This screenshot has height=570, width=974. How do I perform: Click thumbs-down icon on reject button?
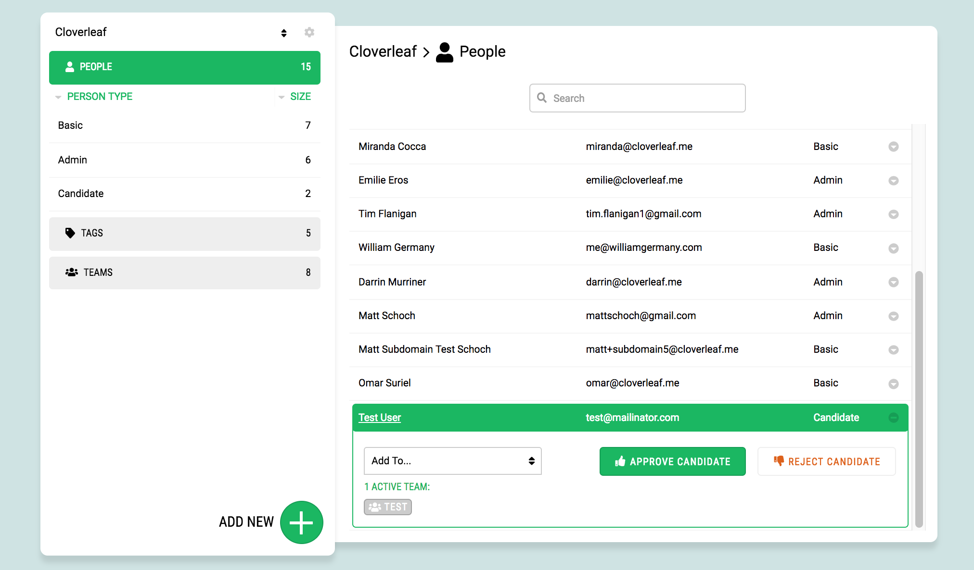click(779, 461)
